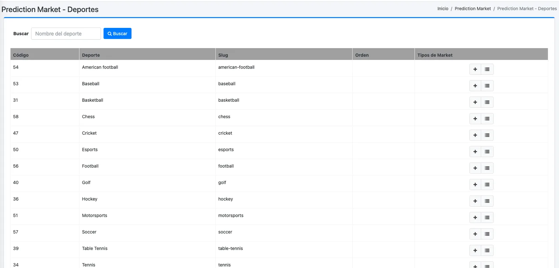Viewport: 559px width, 268px height.
Task: Show list of Golf market types
Action: [487, 185]
